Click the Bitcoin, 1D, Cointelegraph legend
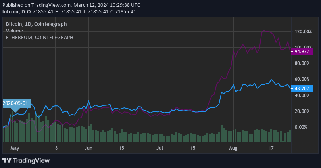Screen dimensions: 321x168 pos(36,24)
